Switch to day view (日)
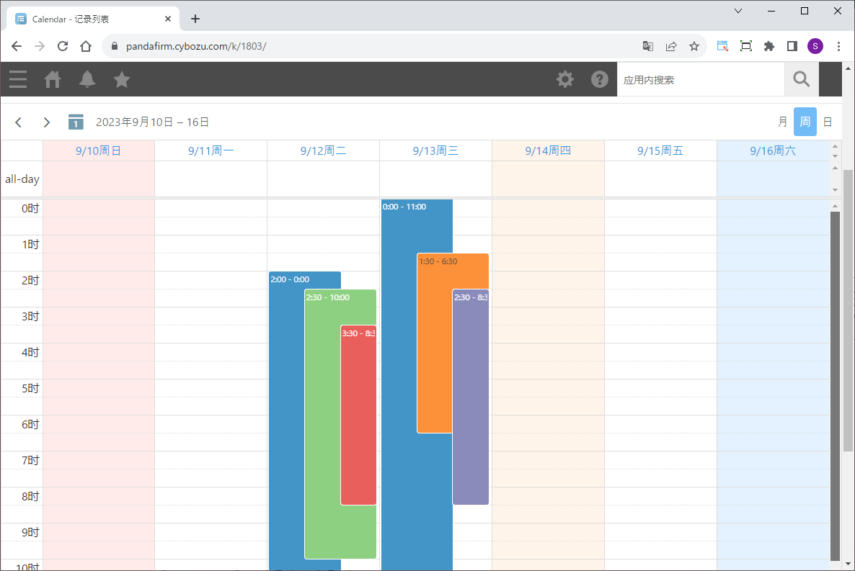 (x=828, y=122)
